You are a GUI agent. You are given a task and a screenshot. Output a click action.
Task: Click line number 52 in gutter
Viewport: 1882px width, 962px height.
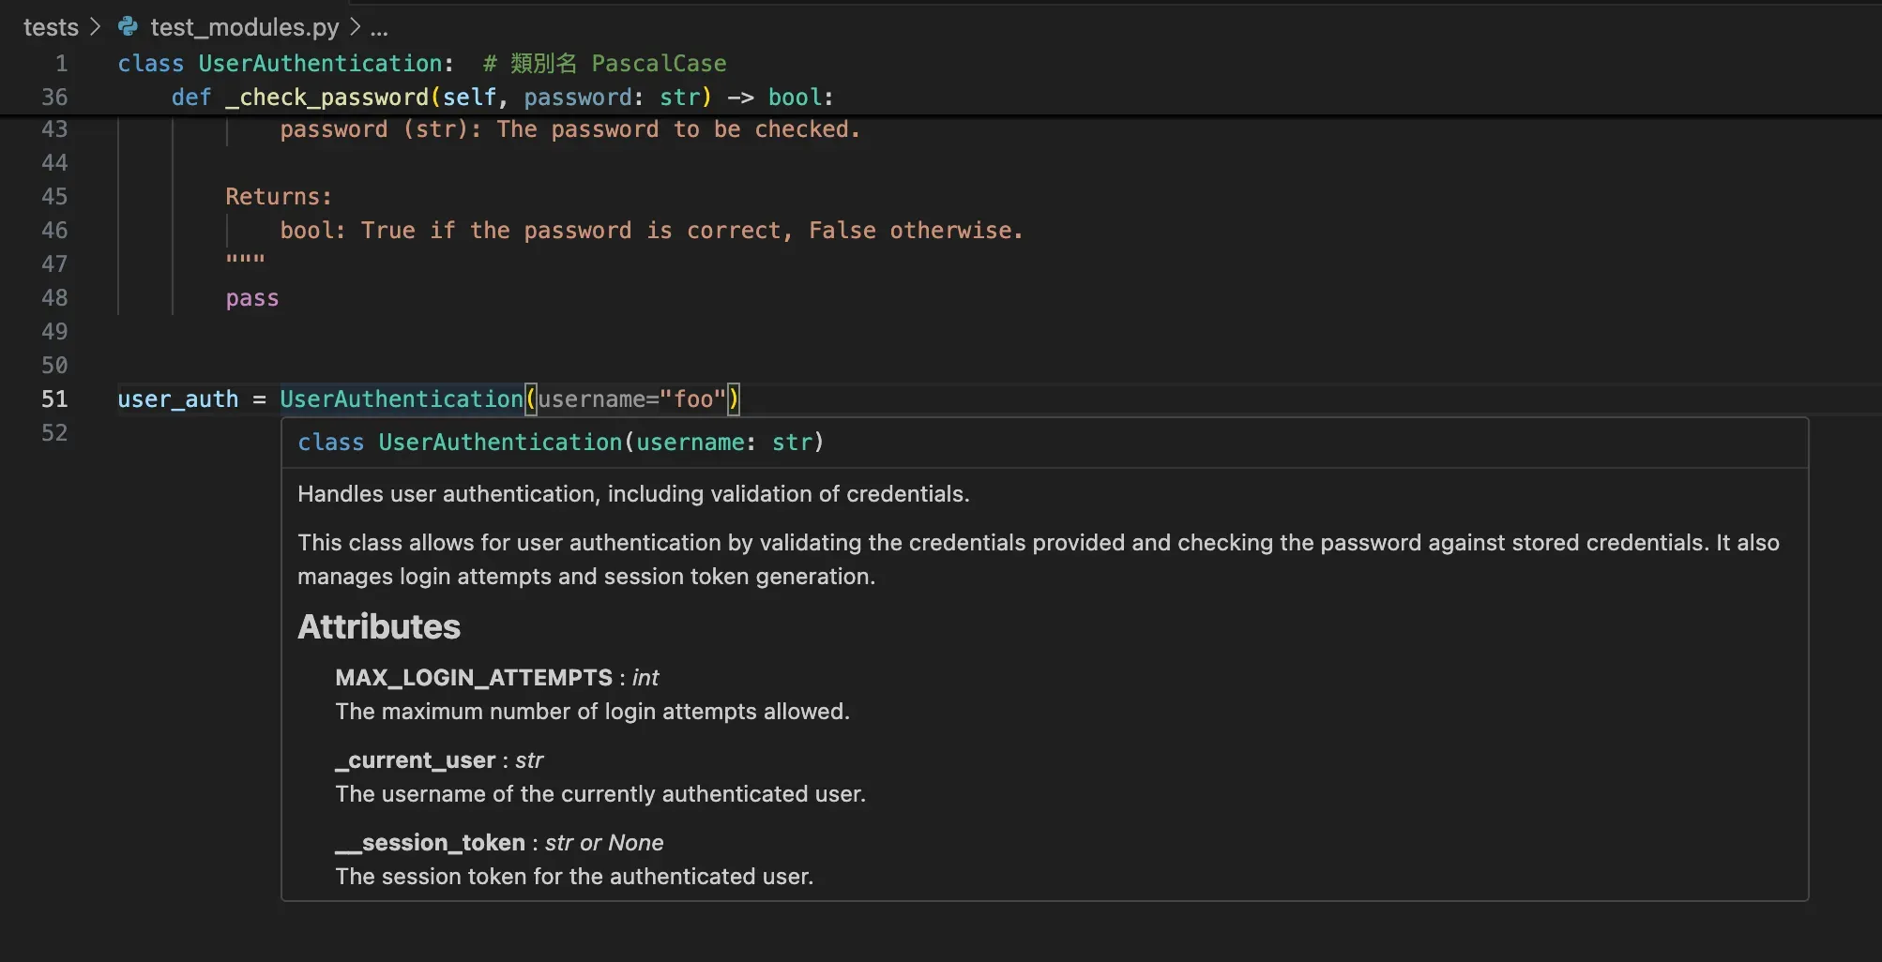(54, 432)
